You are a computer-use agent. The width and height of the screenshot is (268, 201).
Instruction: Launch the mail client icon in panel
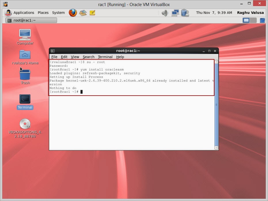click(83, 13)
